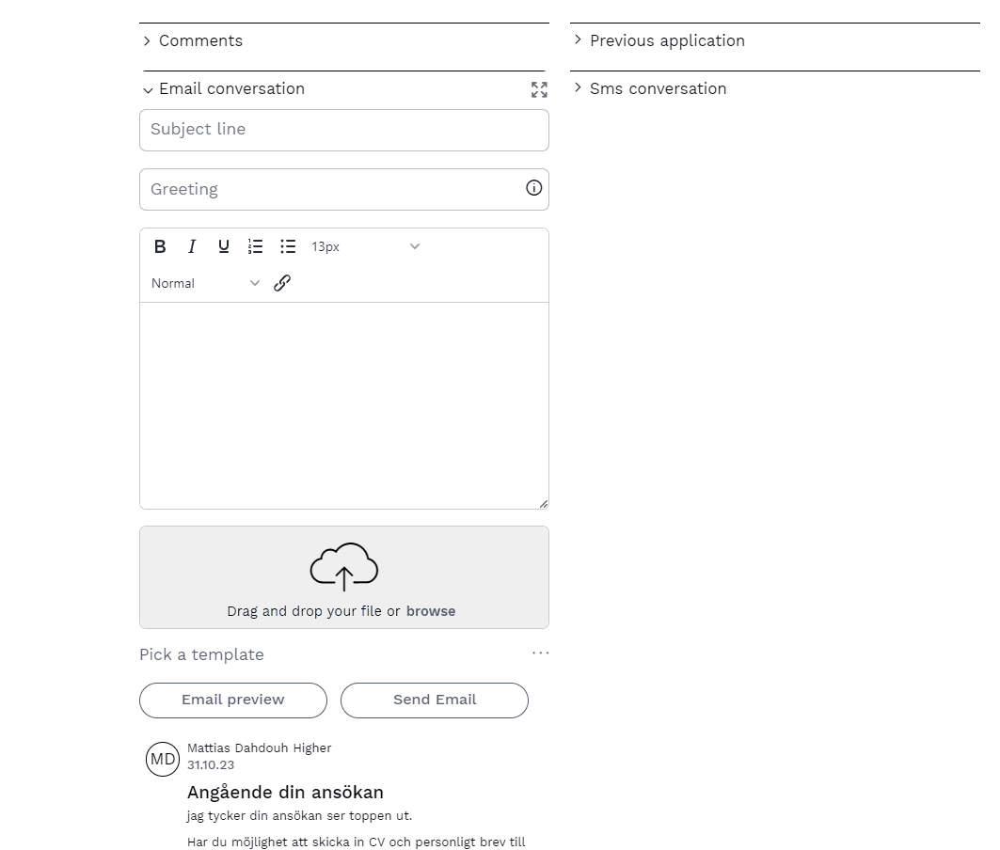Viewport: 1000px width, 850px height.
Task: Toggle underline formatting in email editor
Action: 224,246
